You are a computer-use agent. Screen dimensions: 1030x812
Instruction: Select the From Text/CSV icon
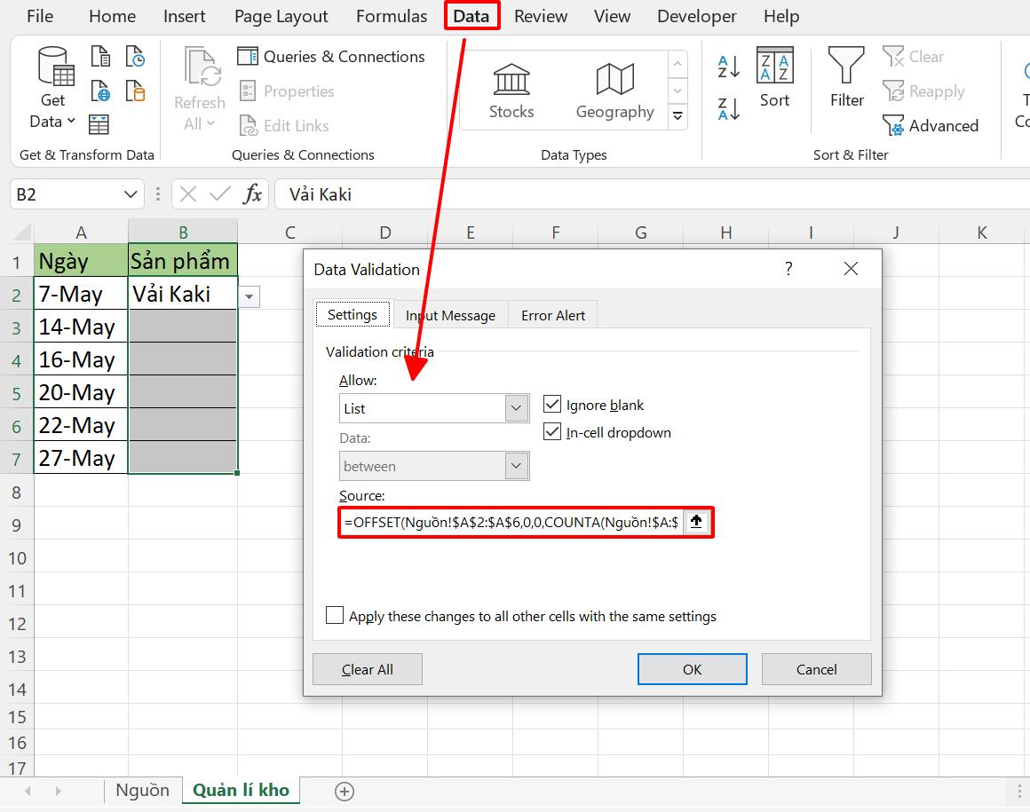[x=100, y=55]
